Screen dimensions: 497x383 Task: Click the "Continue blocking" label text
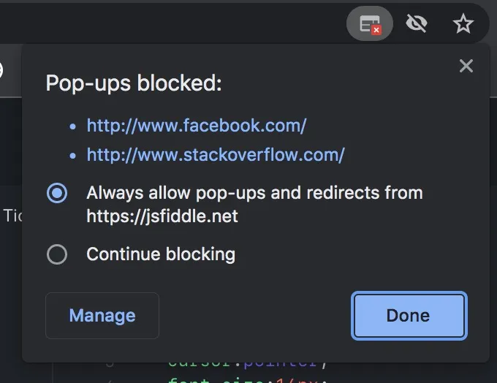click(161, 254)
